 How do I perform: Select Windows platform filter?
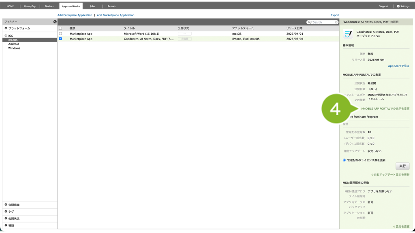coord(14,48)
